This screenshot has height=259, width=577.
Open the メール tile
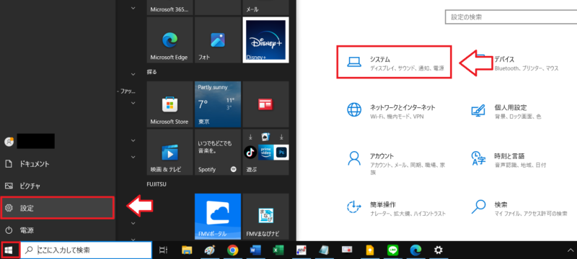(x=265, y=7)
